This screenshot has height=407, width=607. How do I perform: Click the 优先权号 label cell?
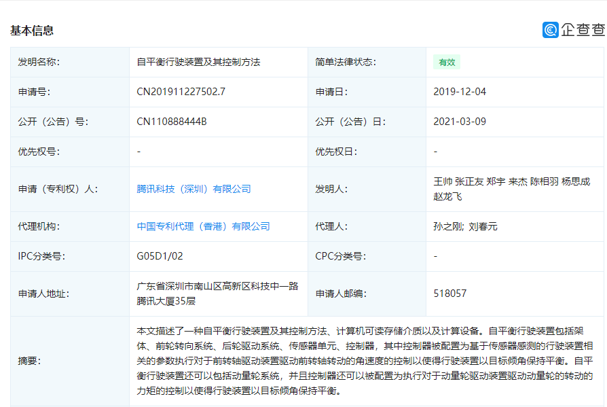(x=70, y=152)
